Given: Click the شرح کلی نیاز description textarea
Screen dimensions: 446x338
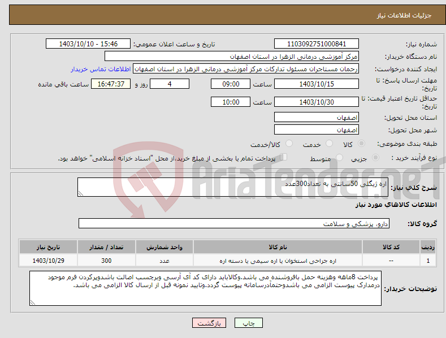Looking at the screenshot, I should tap(233, 187).
